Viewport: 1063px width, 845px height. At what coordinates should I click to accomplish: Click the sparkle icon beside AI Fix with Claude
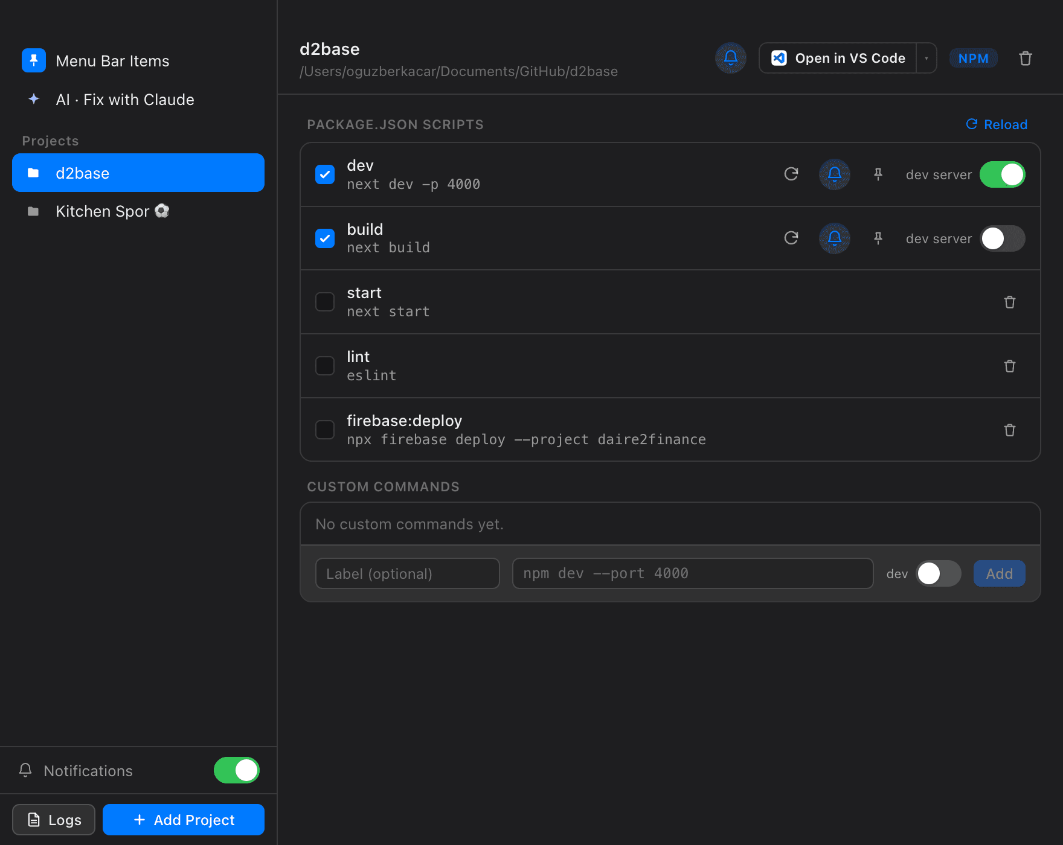tap(34, 99)
